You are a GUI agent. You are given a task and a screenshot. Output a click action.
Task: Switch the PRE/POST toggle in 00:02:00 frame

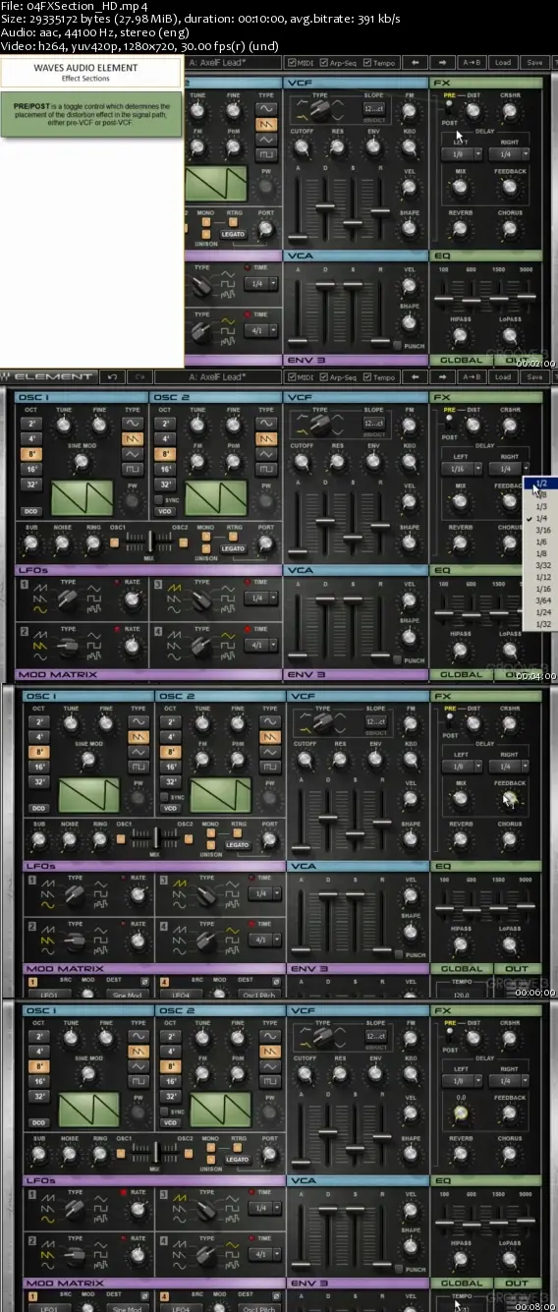449,109
